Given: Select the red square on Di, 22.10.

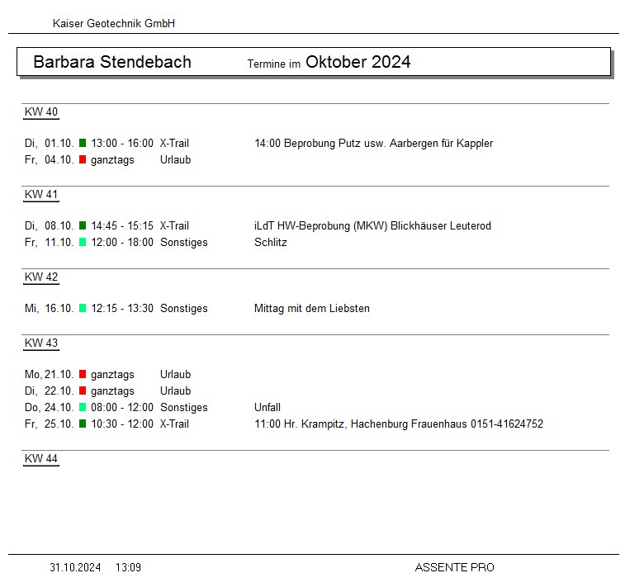Looking at the screenshot, I should pos(83,391).
